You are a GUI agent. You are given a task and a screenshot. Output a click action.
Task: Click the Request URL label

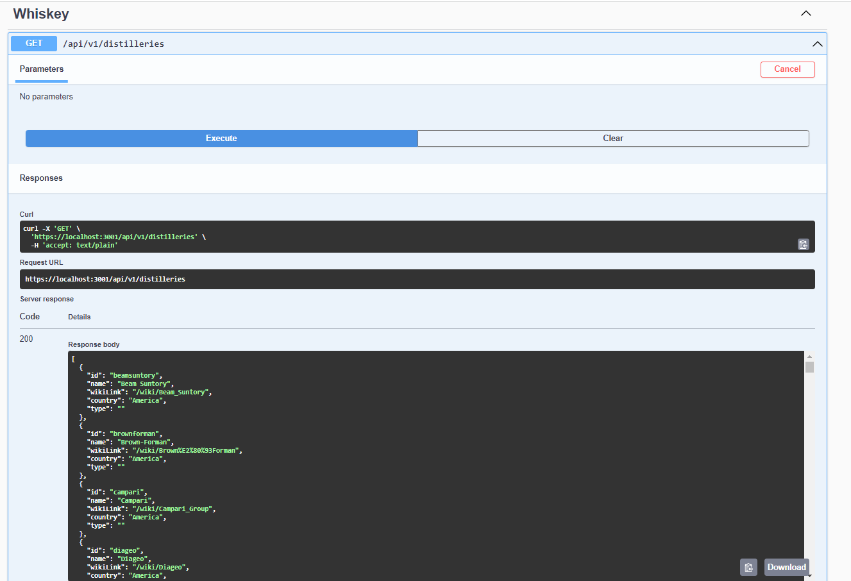[41, 263]
